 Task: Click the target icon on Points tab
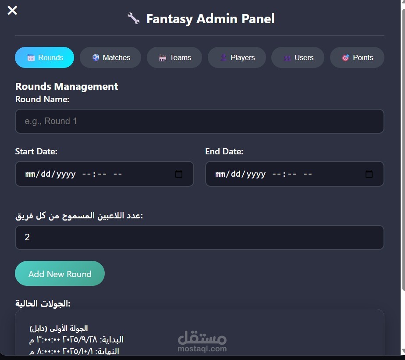346,57
